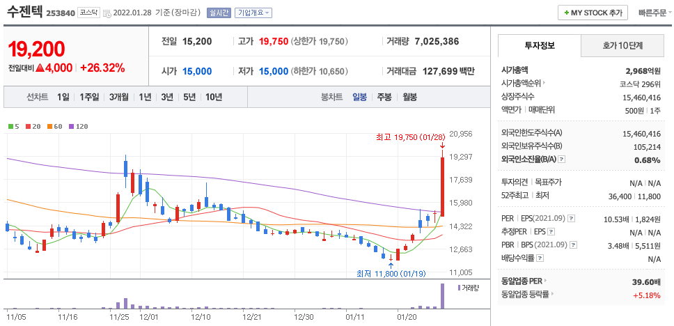The width and height of the screenshot is (674, 326).
Task: Select the 1년 line chart period
Action: click(x=145, y=98)
